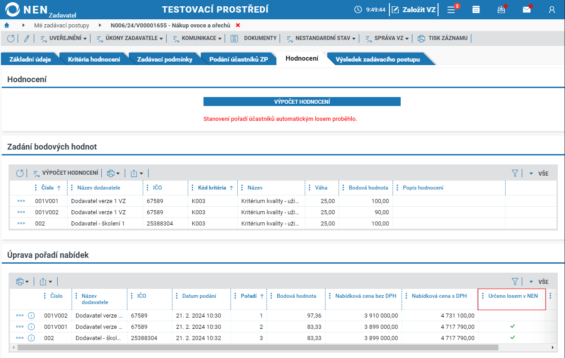The image size is (565, 358).
Task: Expand the SPRÁVA VZ dropdown
Action: tap(387, 39)
